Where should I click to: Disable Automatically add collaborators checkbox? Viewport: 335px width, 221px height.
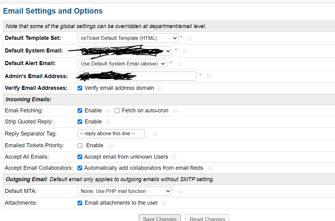[x=80, y=168]
